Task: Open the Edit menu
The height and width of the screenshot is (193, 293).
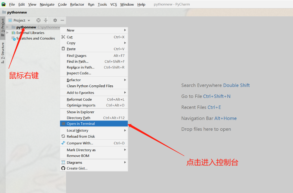Action: pyautogui.click(x=21, y=4)
